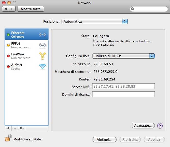Click into the Server DNS field

(123, 86)
